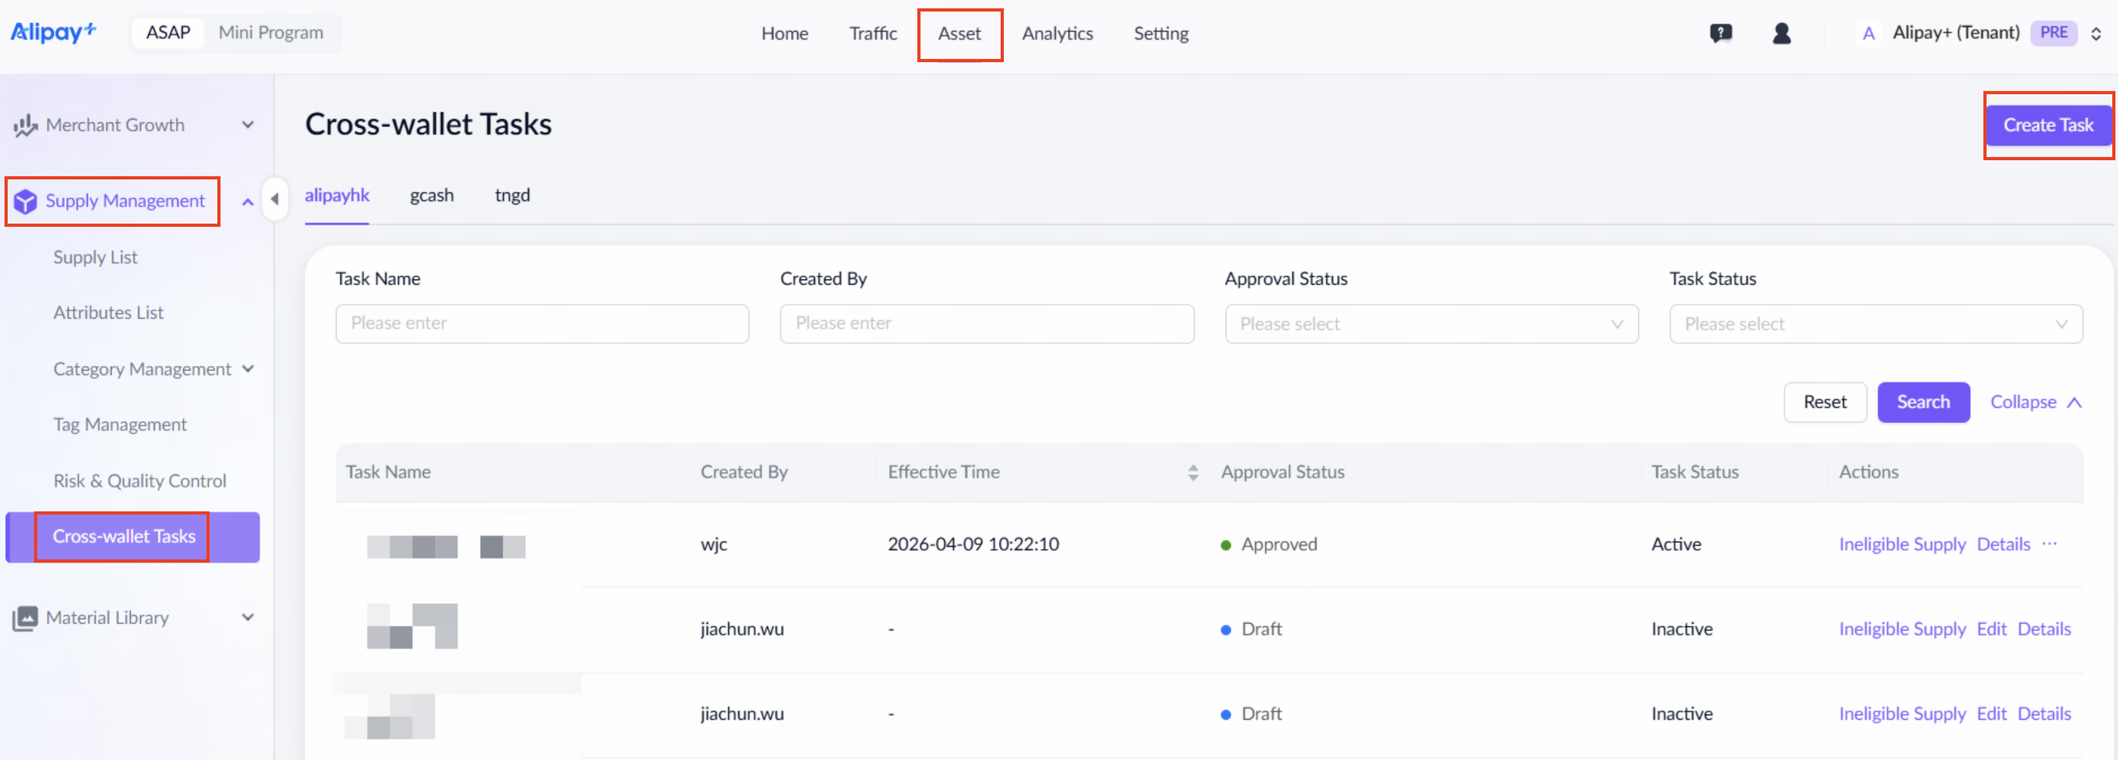Switch to the gcash tab
Screen dimensions: 2118x760
431,195
